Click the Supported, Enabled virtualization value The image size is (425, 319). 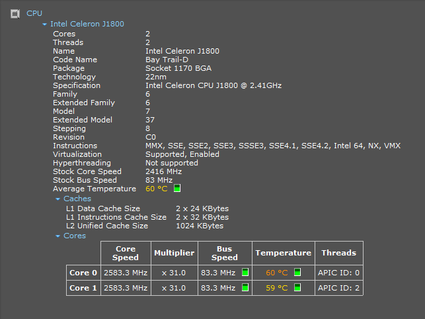182,154
